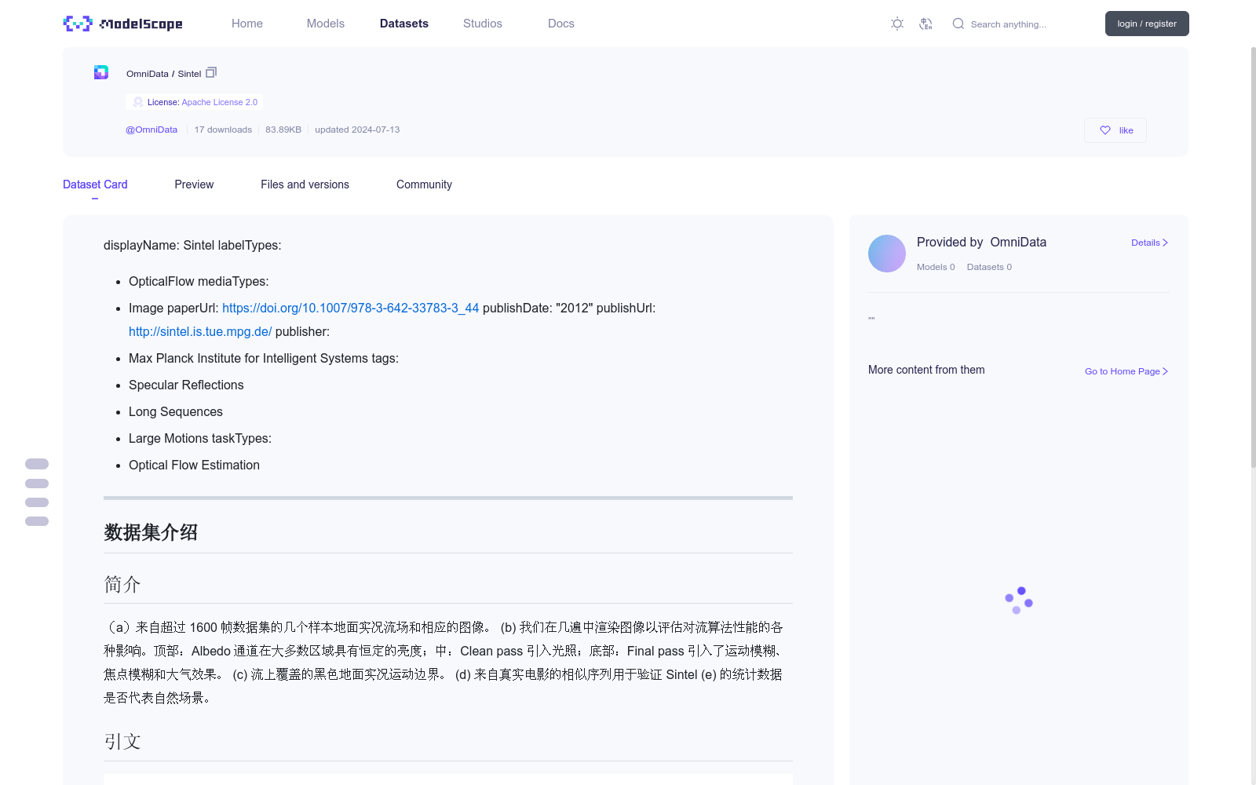Open the Apache License 2.0 link

tap(219, 102)
